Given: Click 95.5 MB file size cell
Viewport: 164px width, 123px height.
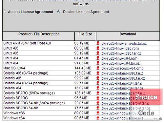Looking at the screenshot, I should pos(81,98).
